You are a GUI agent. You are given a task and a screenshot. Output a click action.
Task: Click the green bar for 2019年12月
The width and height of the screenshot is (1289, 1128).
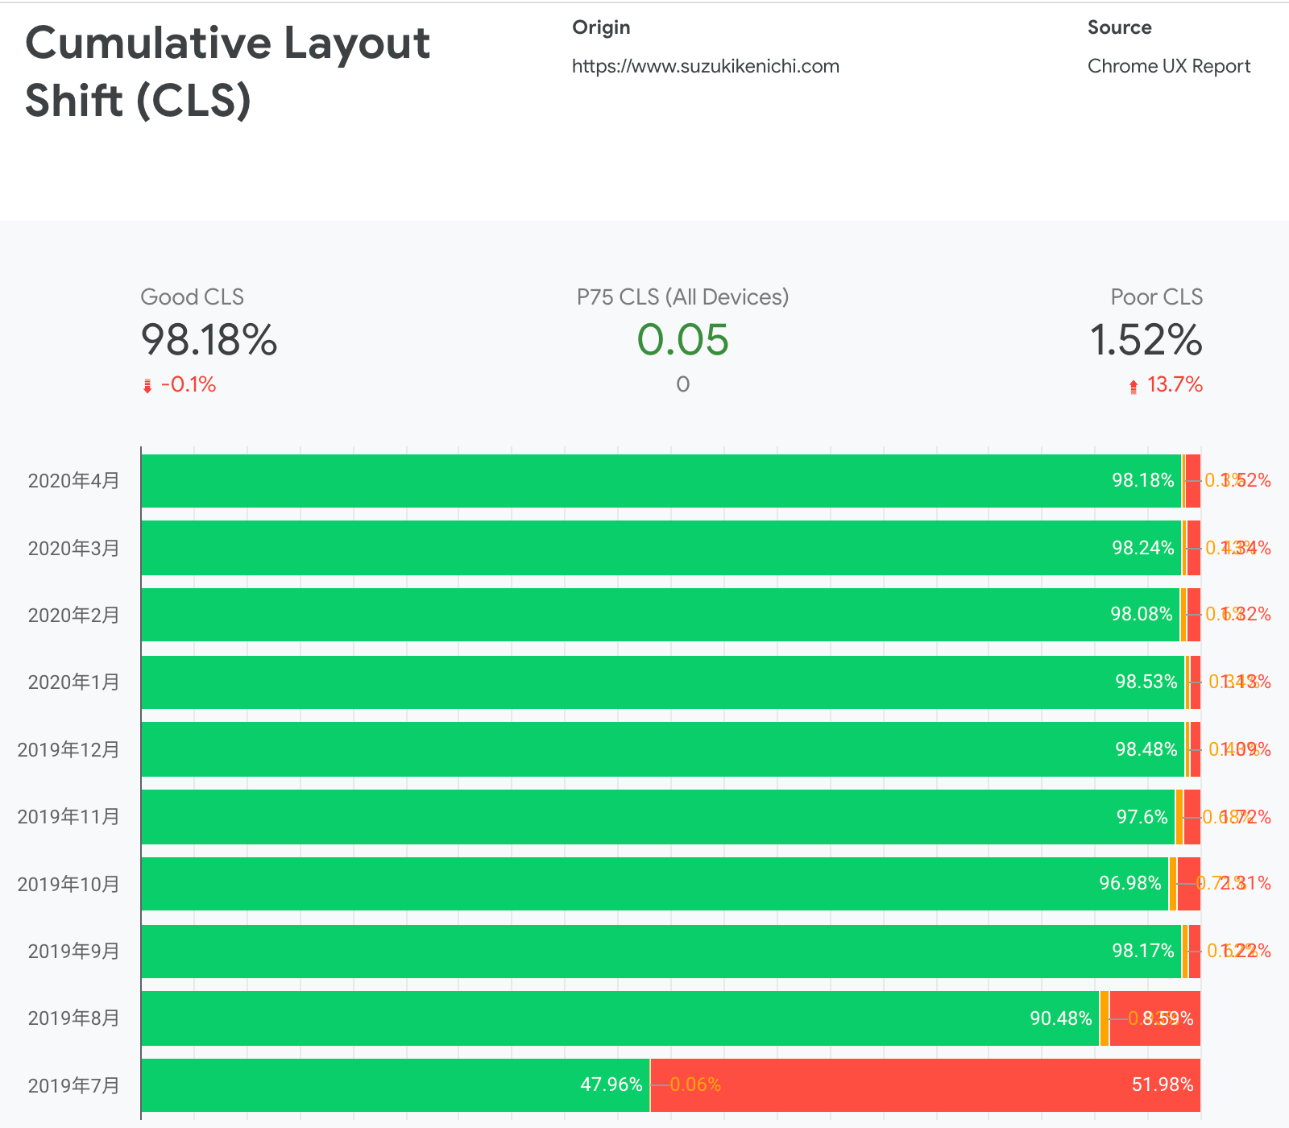coord(663,749)
